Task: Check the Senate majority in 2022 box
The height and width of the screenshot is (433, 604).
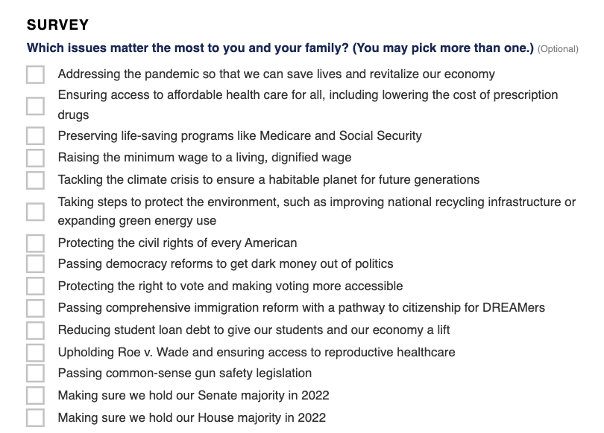Action: pyautogui.click(x=35, y=396)
